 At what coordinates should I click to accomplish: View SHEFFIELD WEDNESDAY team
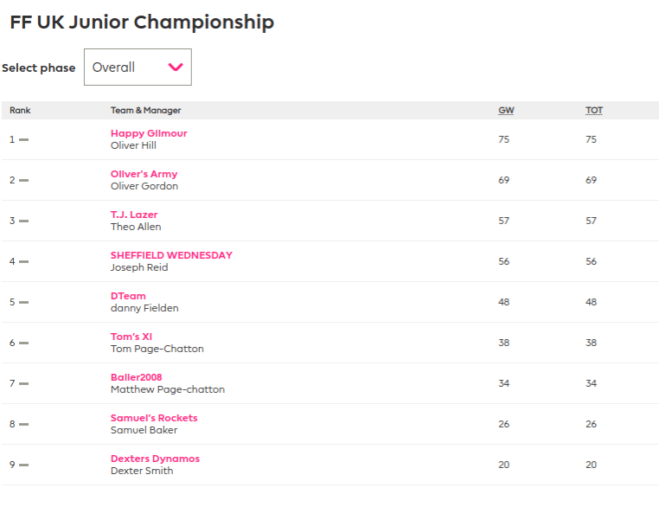point(171,255)
